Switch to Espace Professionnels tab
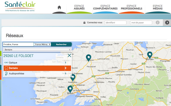171x106 pixels. tap(131, 7)
